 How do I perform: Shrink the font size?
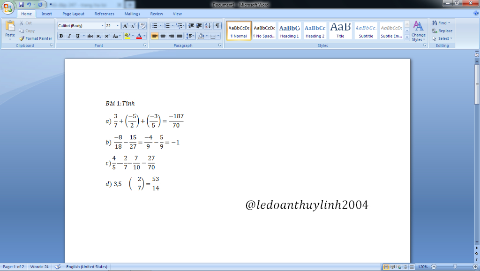coord(133,26)
